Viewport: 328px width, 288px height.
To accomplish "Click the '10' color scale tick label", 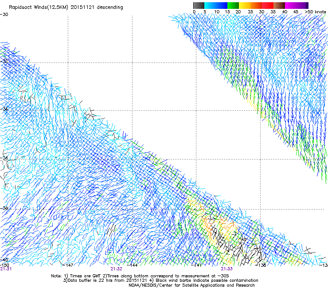I will tap(217, 12).
